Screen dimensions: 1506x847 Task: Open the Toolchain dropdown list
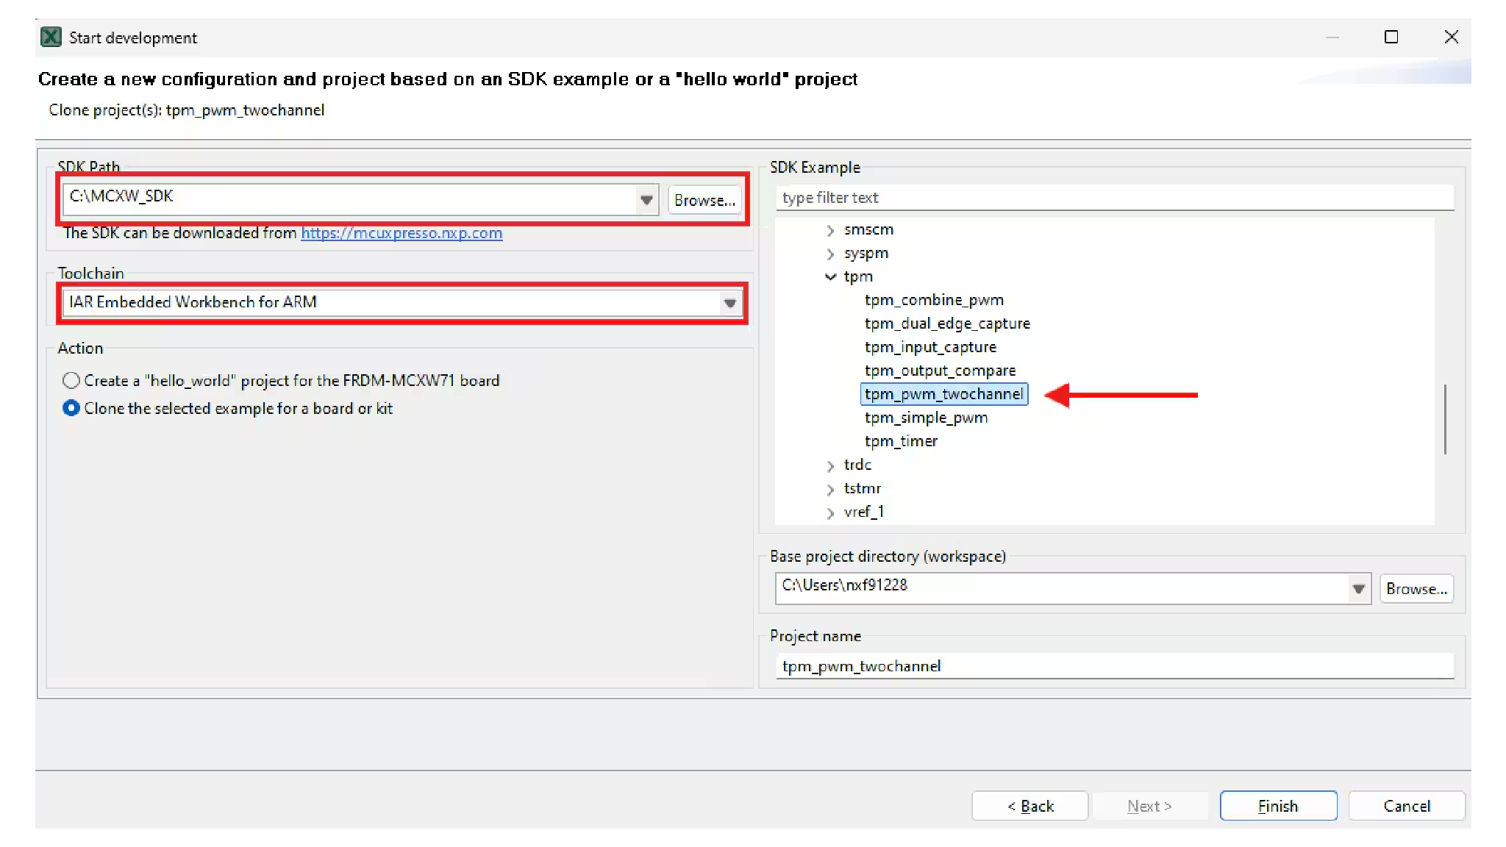click(x=729, y=303)
